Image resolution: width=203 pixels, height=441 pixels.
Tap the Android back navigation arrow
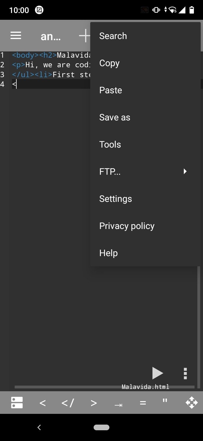[39, 427]
